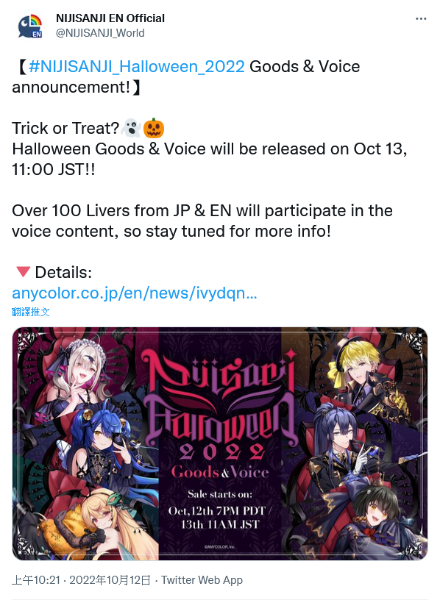The height and width of the screenshot is (600, 440).
Task: Click the Twitter Web App source label
Action: click(202, 580)
